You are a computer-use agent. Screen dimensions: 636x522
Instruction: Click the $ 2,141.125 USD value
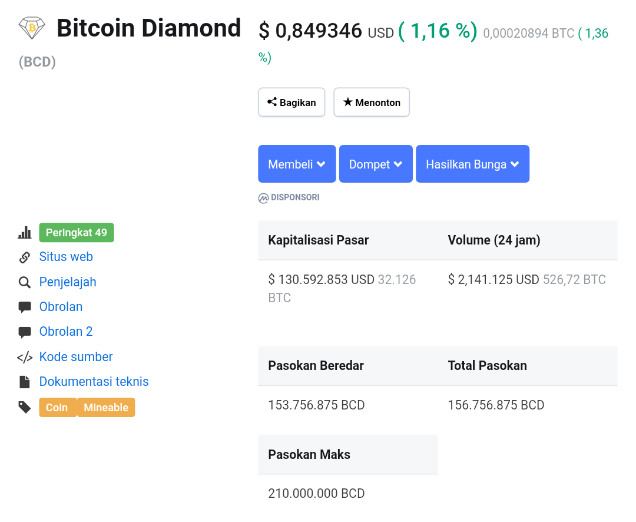(x=493, y=280)
